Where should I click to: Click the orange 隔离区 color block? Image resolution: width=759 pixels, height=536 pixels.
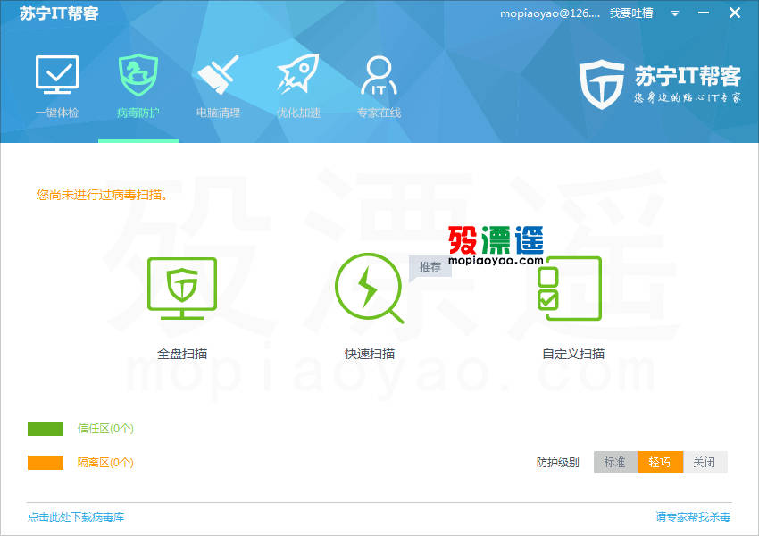(46, 463)
